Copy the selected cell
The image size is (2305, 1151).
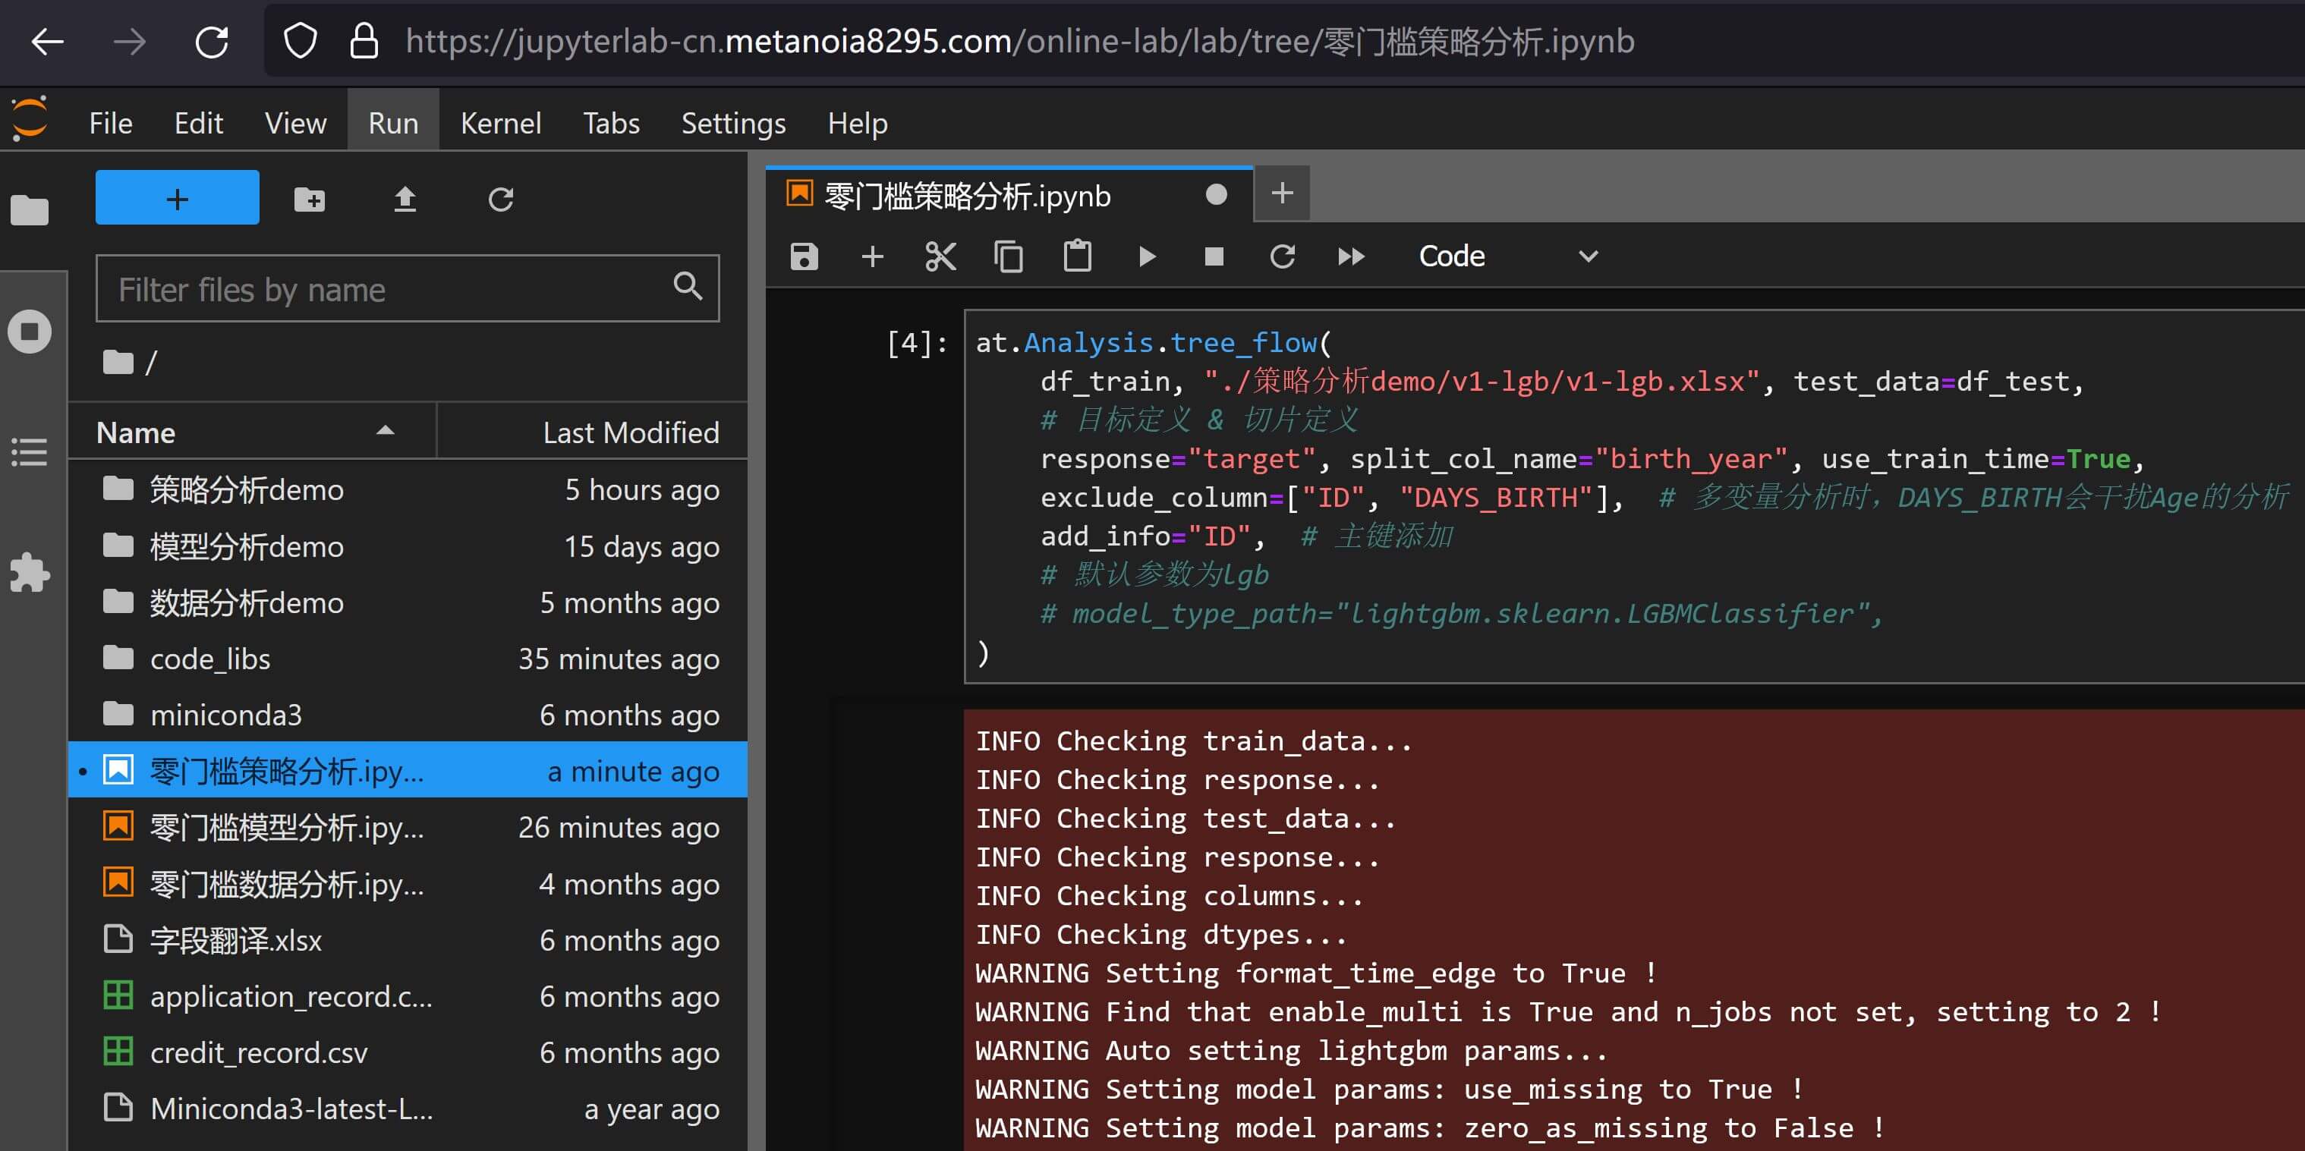[1009, 256]
